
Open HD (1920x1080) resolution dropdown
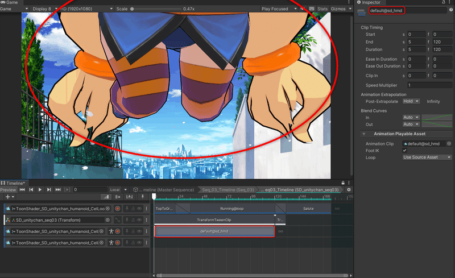click(x=86, y=9)
